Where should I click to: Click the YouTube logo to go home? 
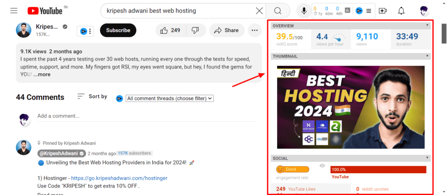click(x=45, y=10)
